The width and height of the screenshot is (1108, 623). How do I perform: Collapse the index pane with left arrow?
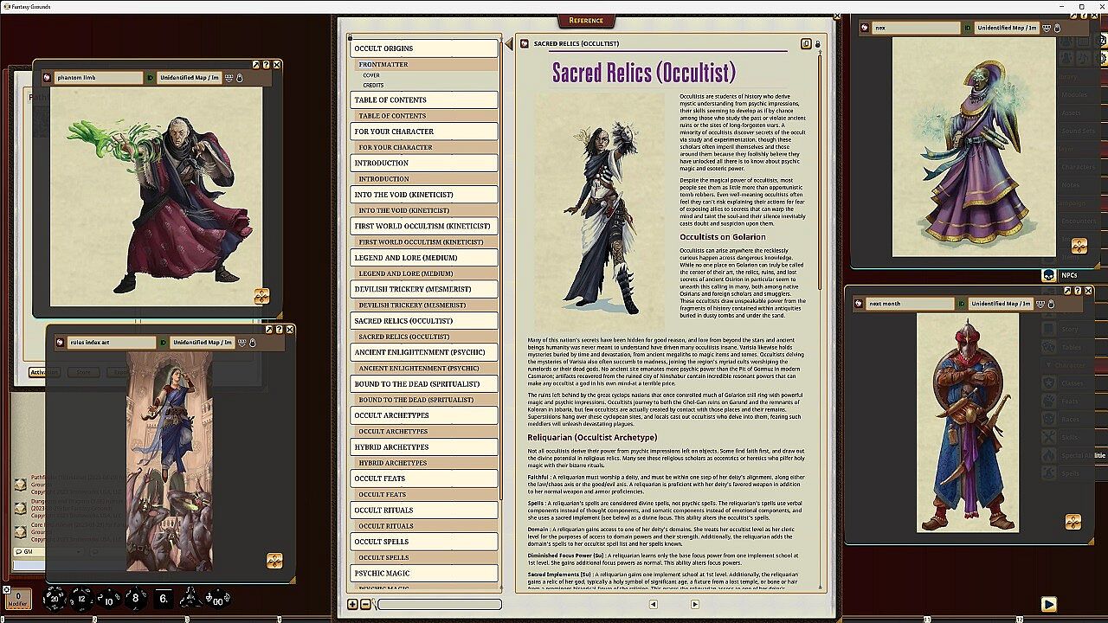click(508, 44)
